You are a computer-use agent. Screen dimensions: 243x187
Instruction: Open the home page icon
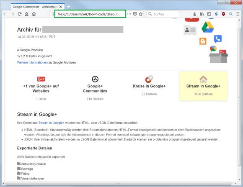point(34,14)
